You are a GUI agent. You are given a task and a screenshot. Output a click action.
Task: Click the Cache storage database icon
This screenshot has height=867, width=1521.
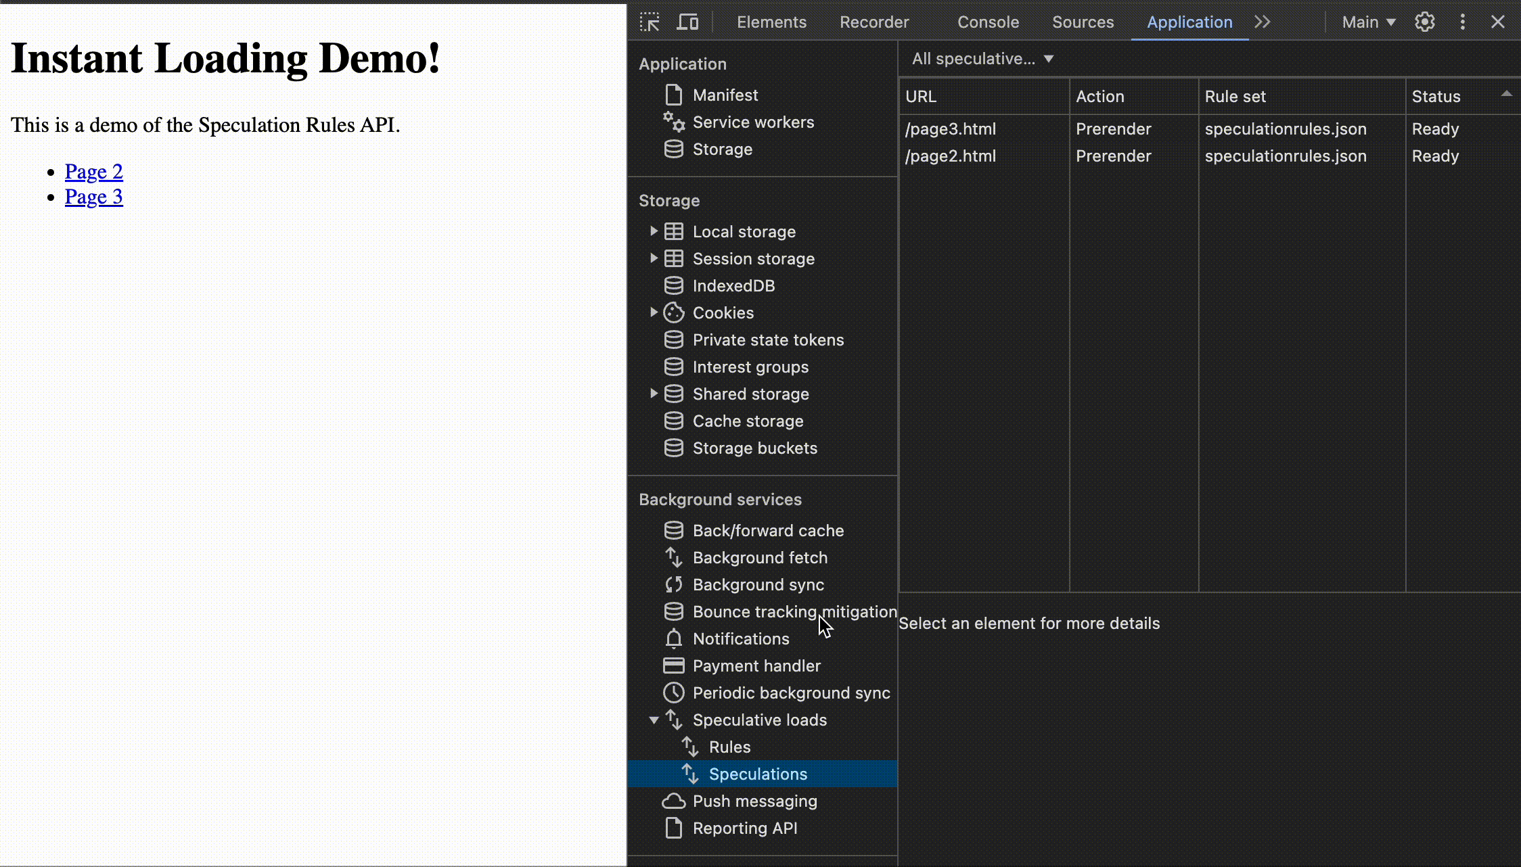(673, 421)
